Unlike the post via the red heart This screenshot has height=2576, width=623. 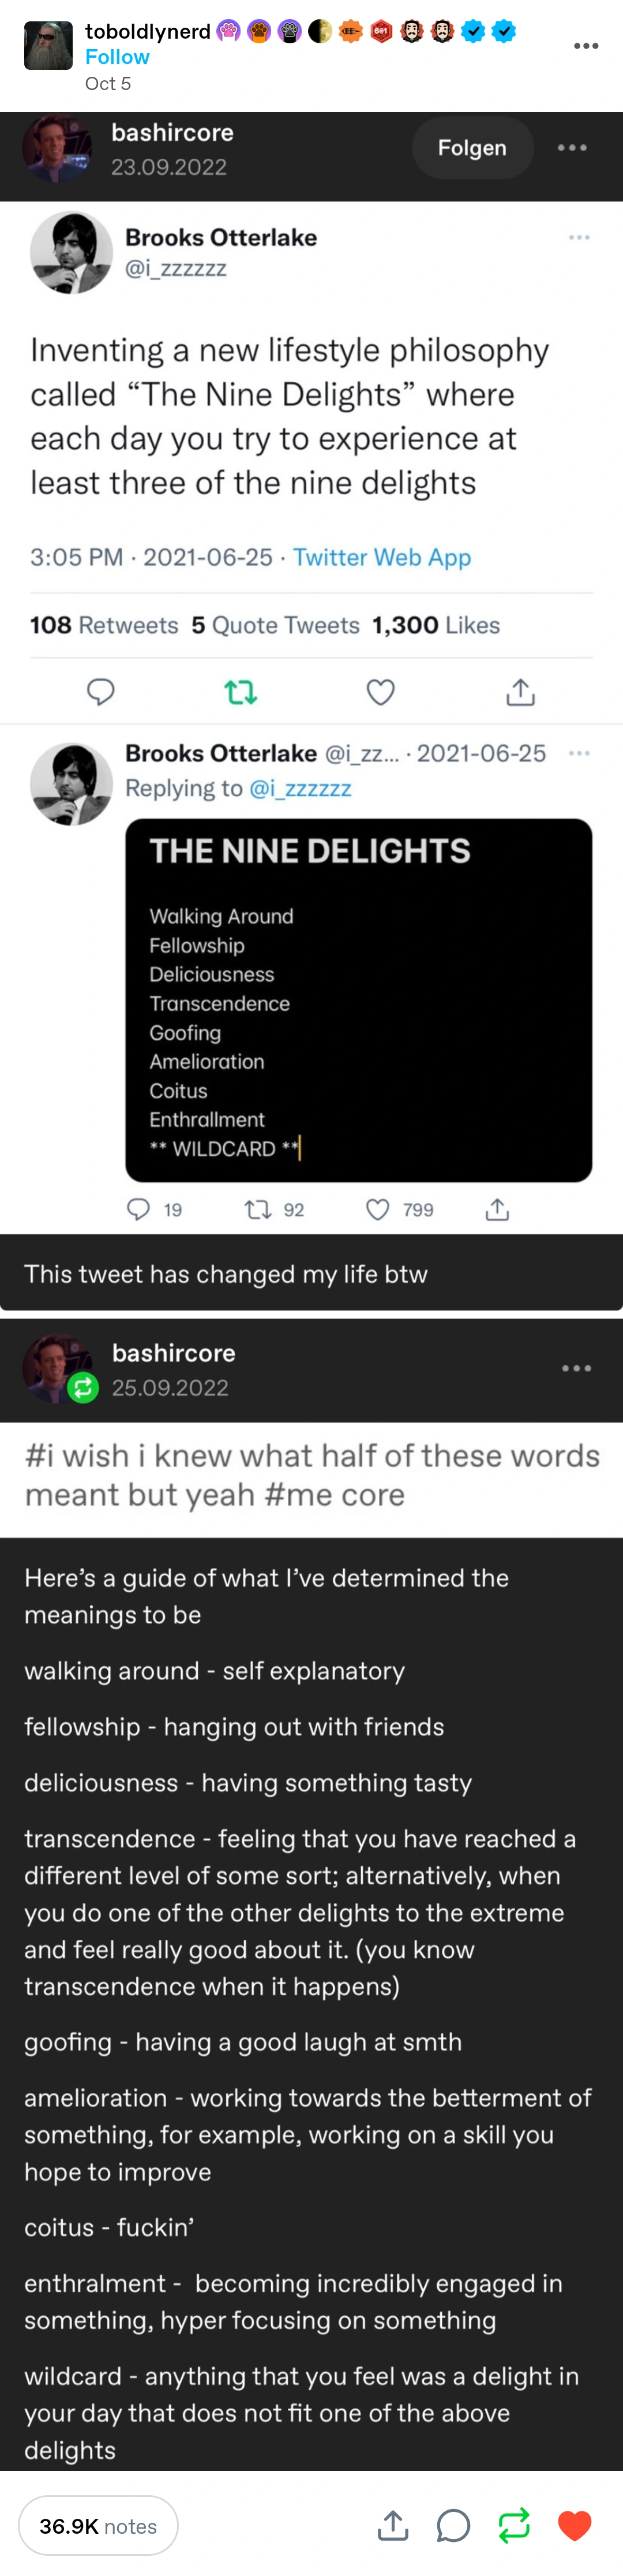click(574, 2525)
